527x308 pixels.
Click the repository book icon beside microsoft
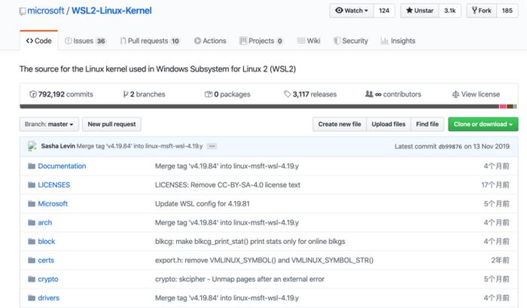coord(23,11)
